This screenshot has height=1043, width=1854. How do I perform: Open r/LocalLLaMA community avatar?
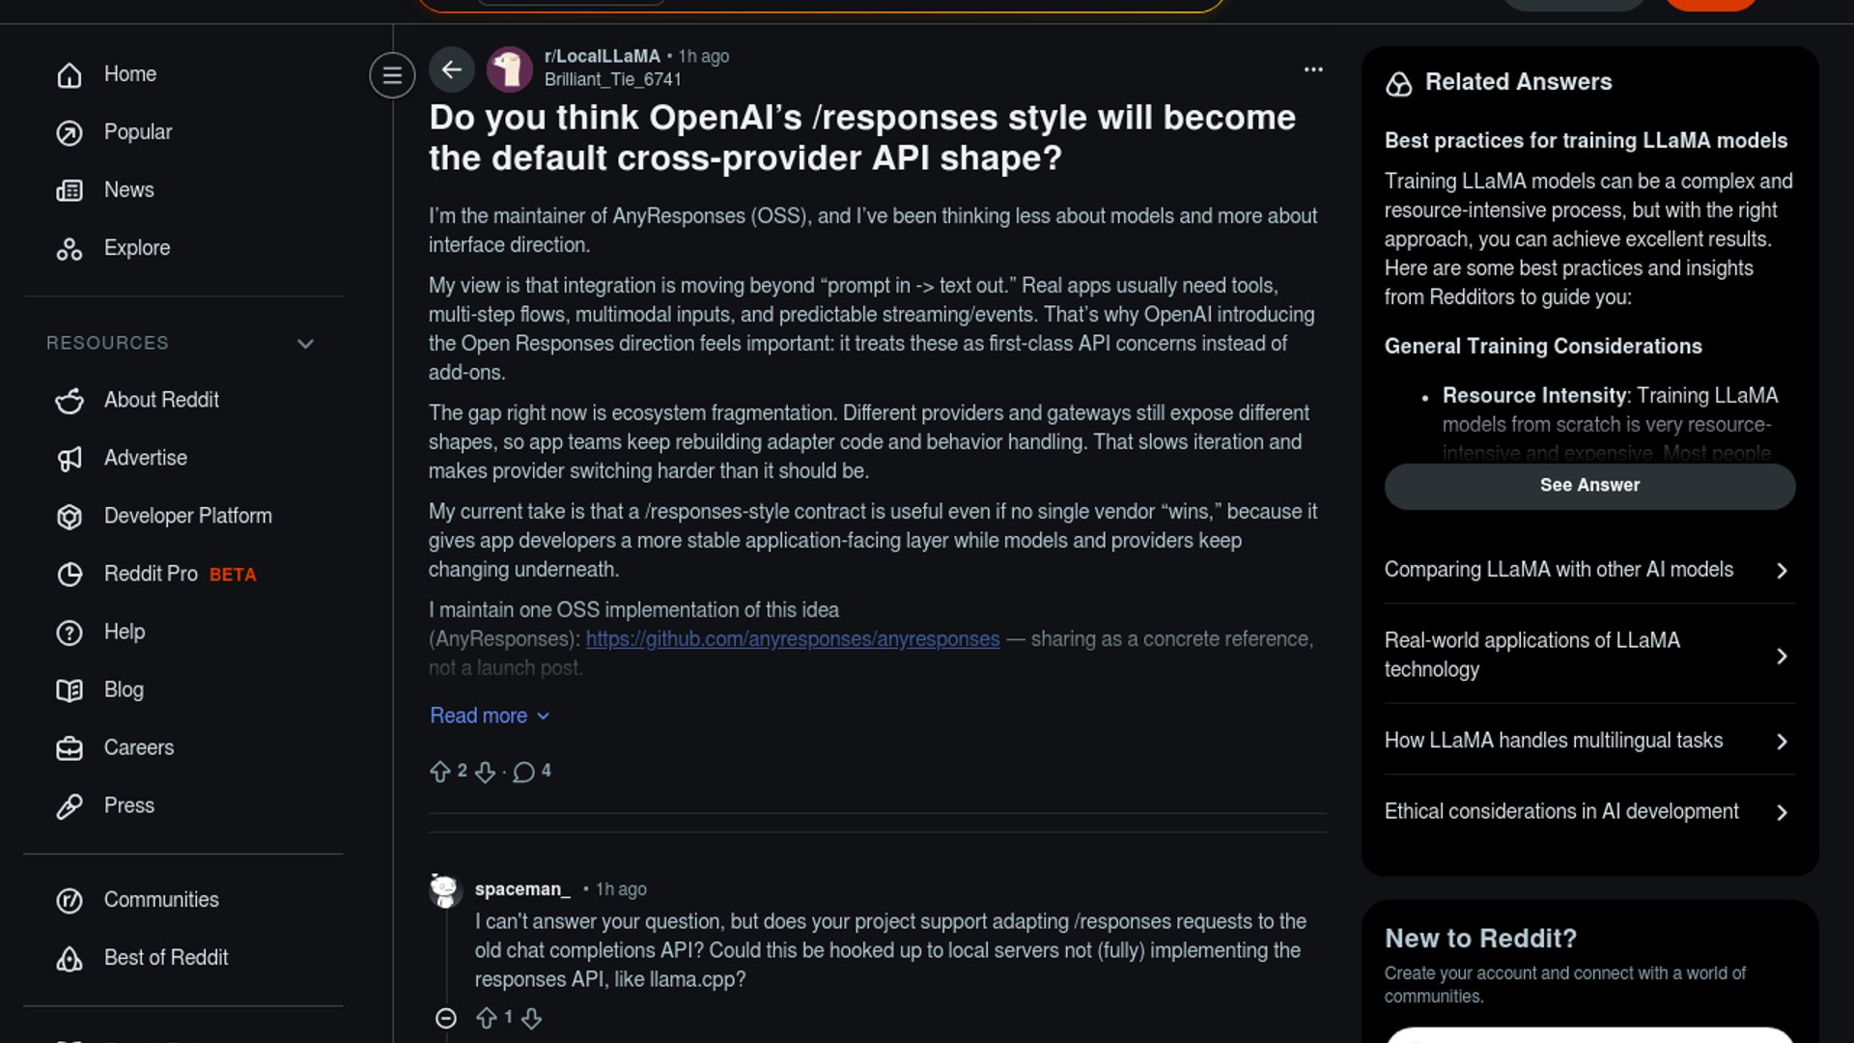pos(510,70)
